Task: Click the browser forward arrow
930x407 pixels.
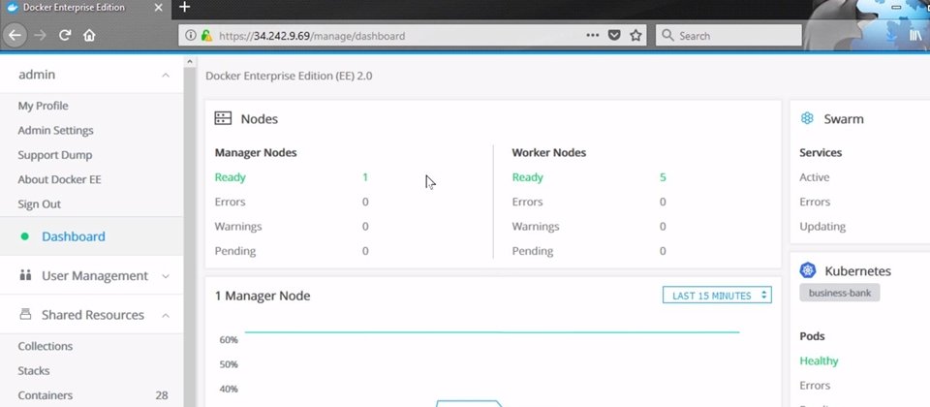Action: 40,36
